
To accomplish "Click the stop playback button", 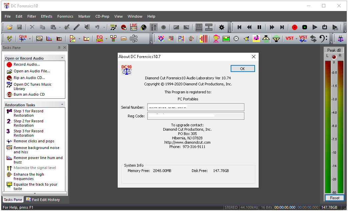I will point(305,27).
